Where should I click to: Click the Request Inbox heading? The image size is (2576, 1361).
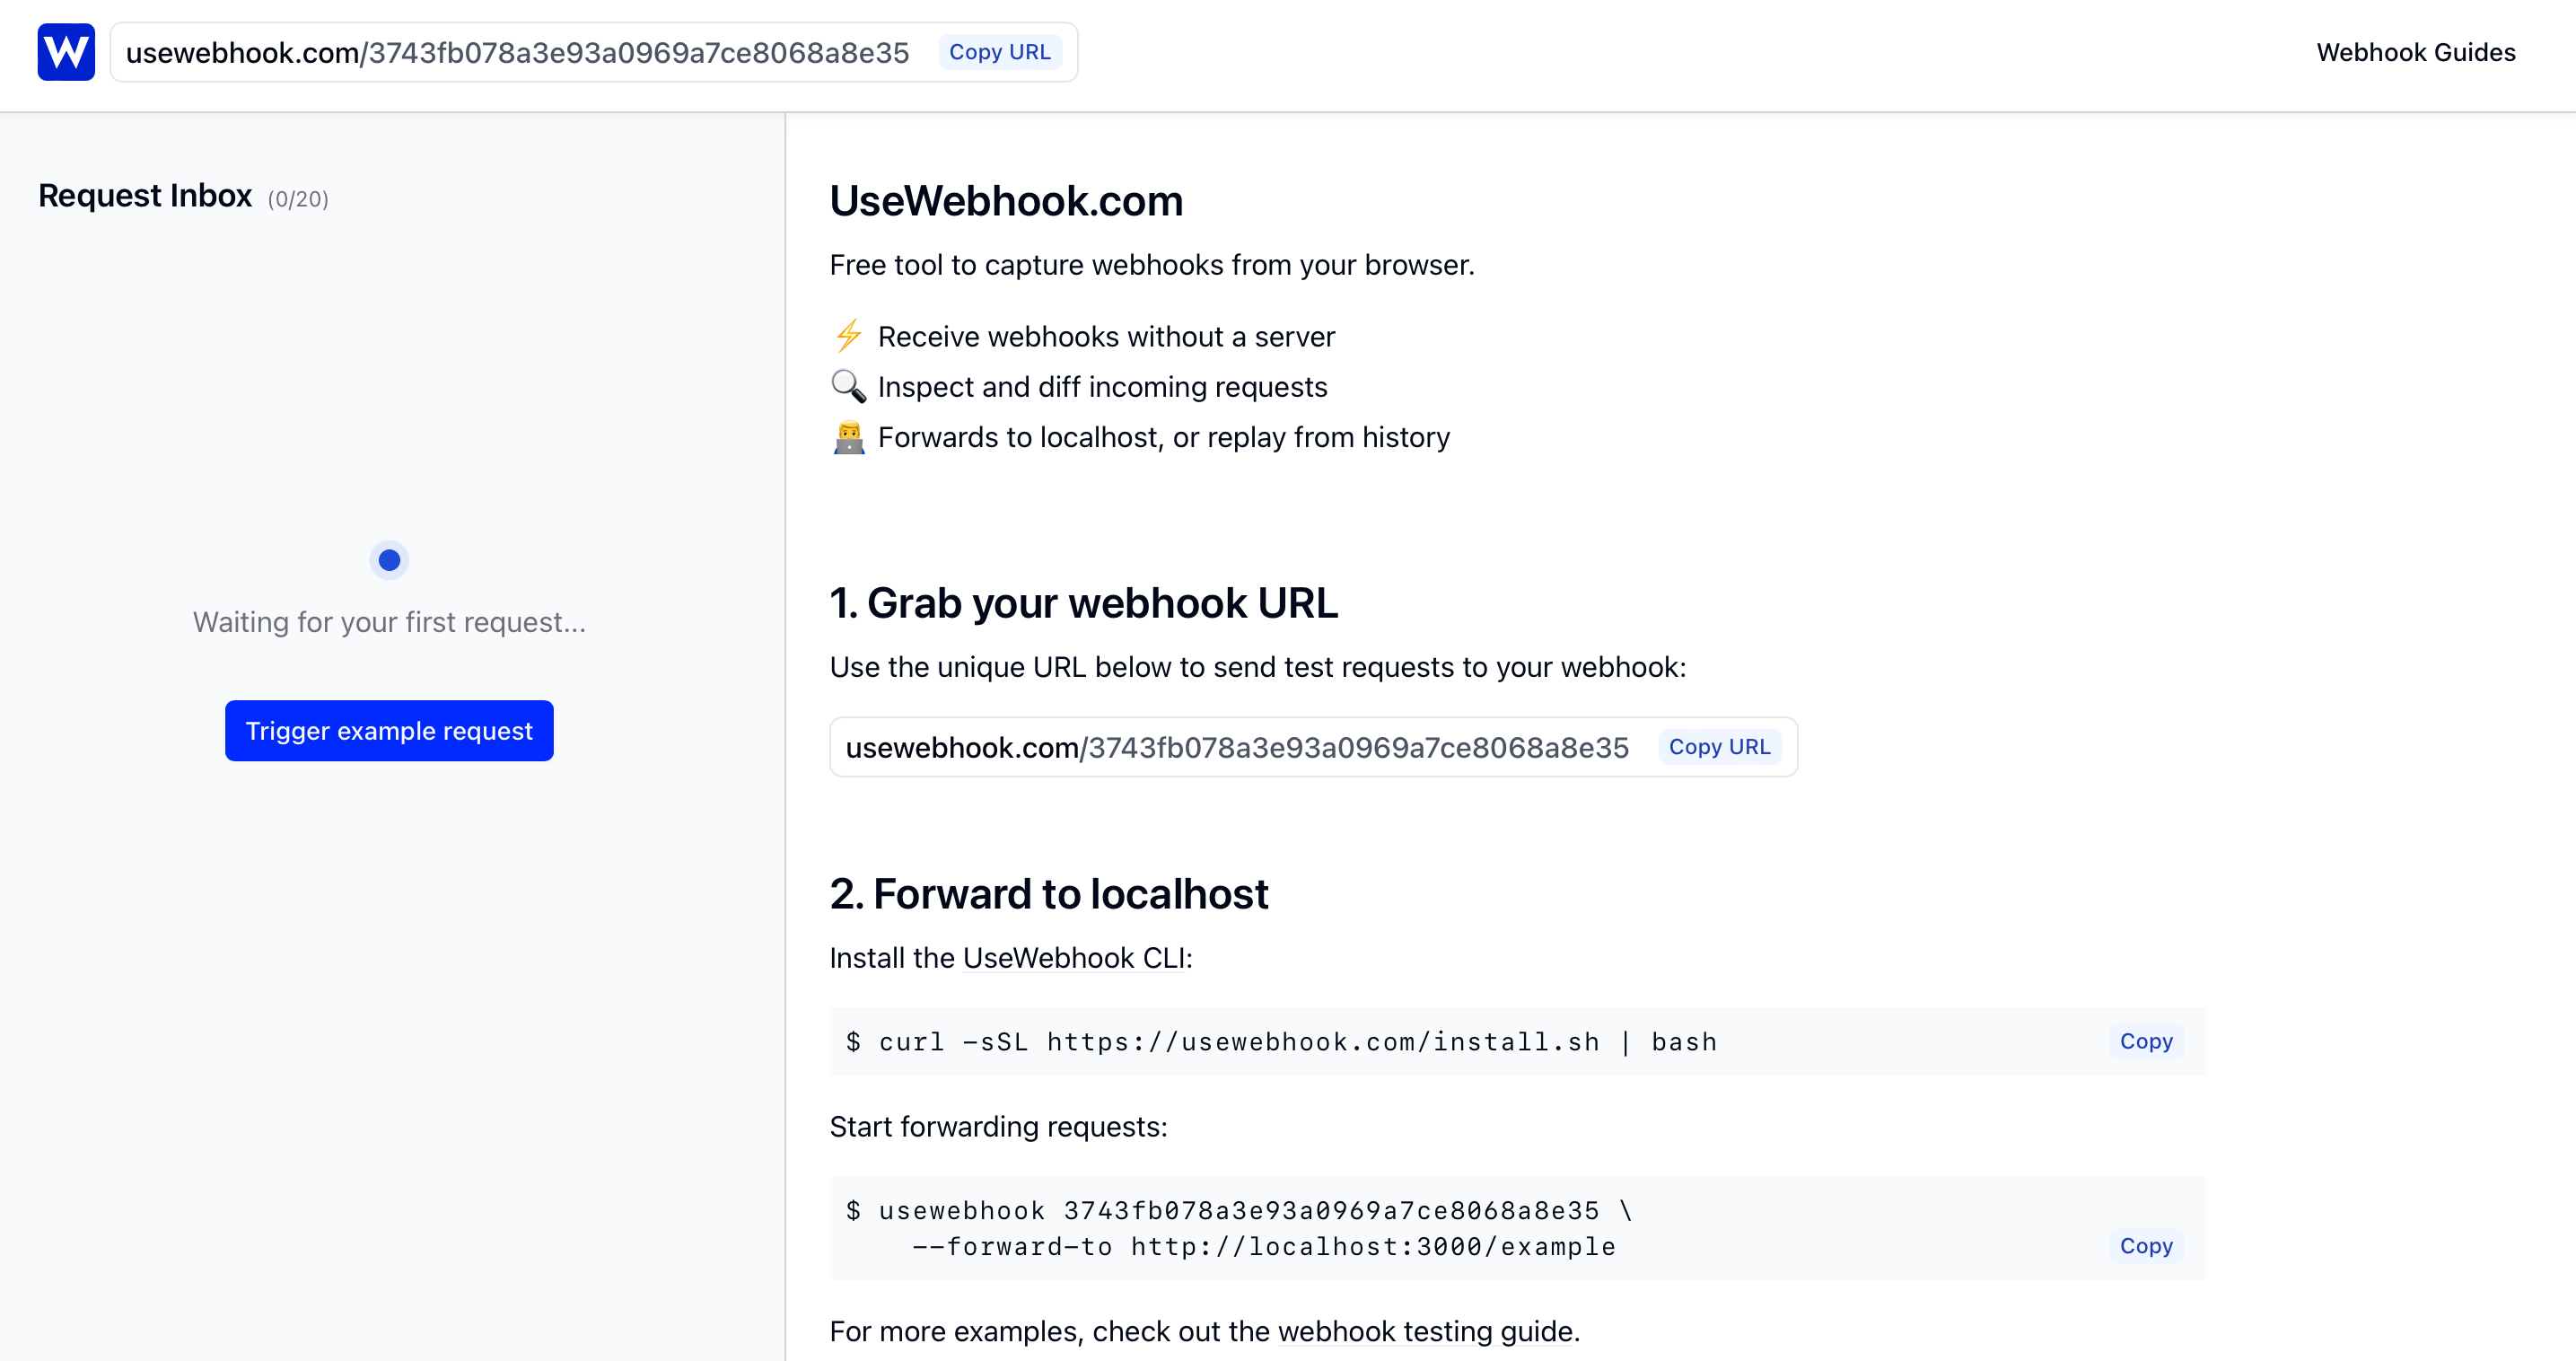point(145,196)
